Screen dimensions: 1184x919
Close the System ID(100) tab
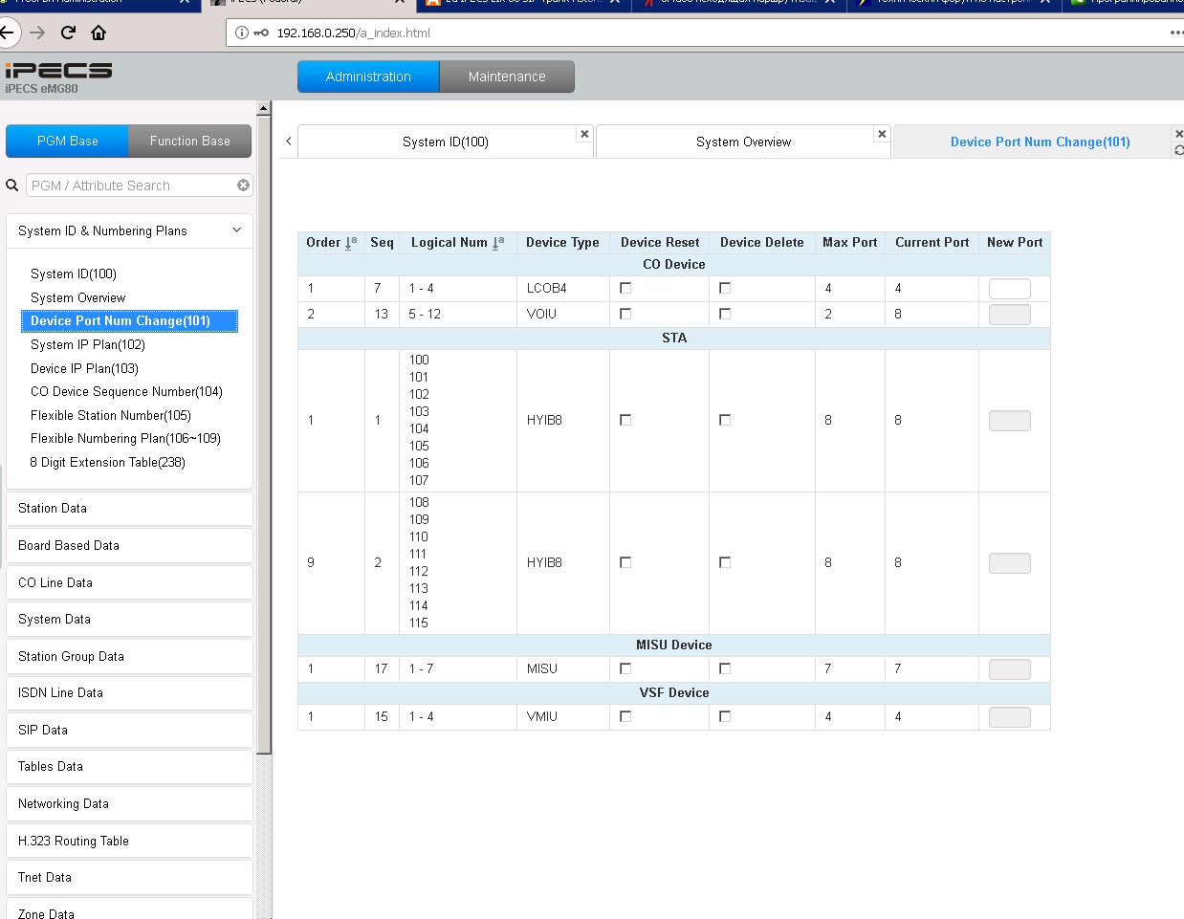pyautogui.click(x=584, y=134)
